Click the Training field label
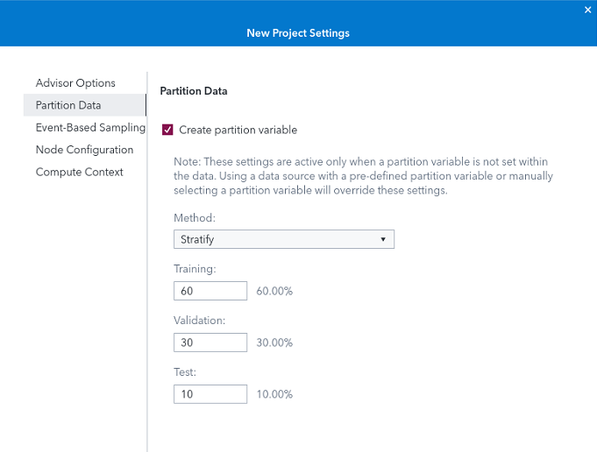 click(195, 269)
